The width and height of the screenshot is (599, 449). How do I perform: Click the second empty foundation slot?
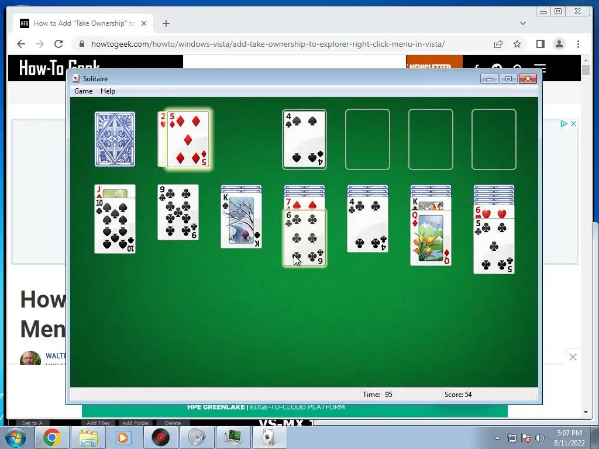tap(367, 139)
